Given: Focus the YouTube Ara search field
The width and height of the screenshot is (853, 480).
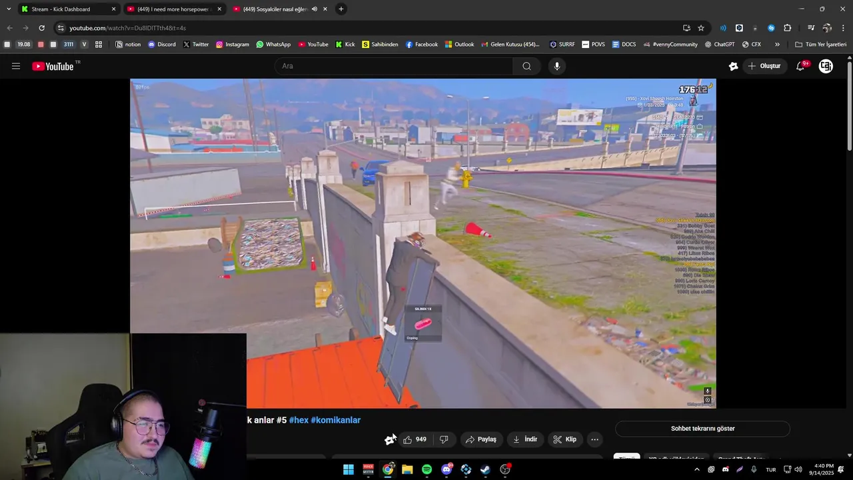Looking at the screenshot, I should point(393,66).
